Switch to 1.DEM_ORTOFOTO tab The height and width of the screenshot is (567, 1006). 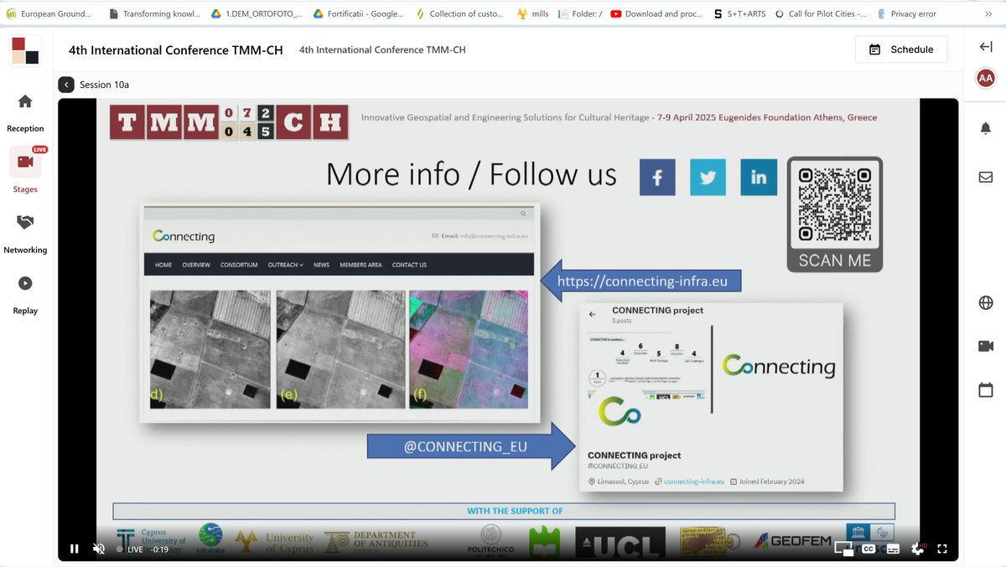(x=256, y=13)
